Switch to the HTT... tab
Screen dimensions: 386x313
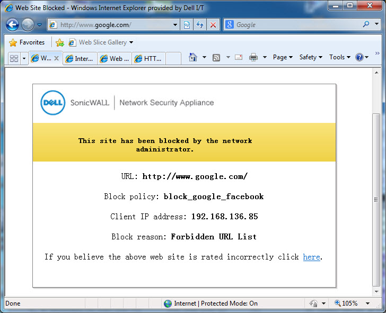[148, 59]
